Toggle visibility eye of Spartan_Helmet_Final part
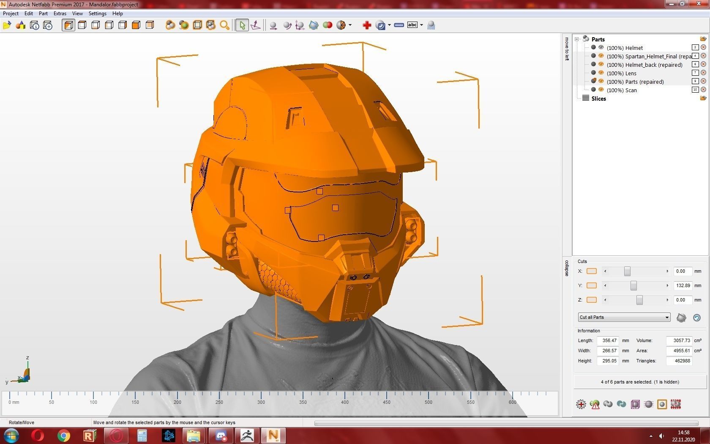Image resolution: width=710 pixels, height=444 pixels. point(601,56)
